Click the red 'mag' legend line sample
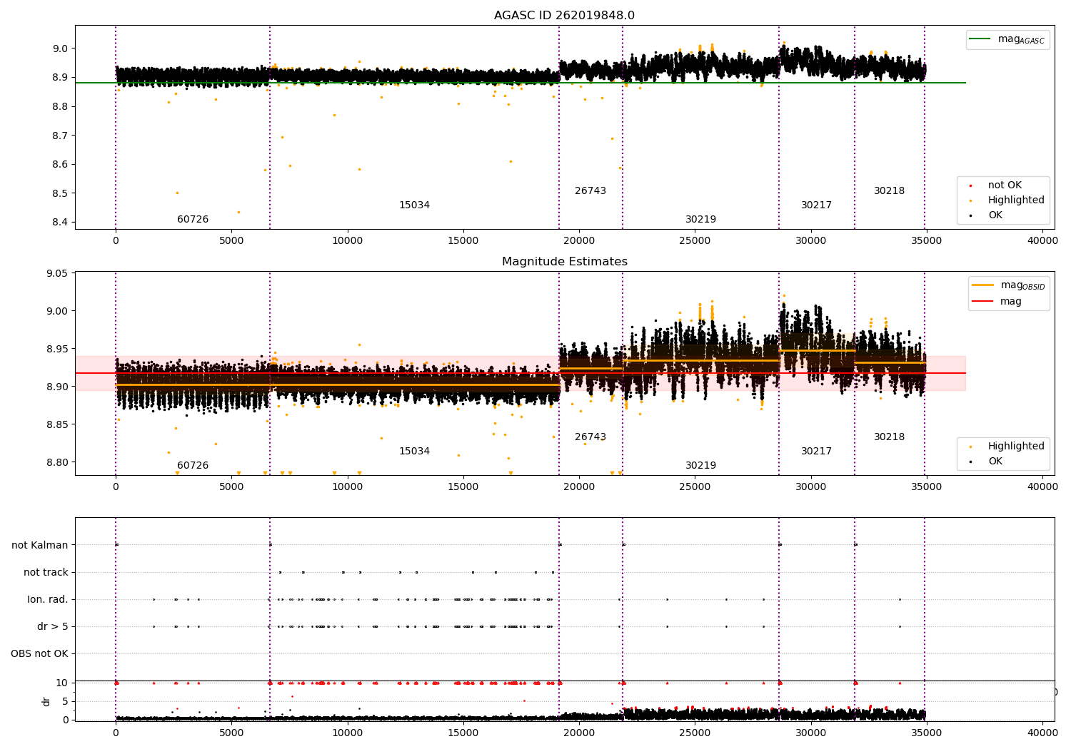The width and height of the screenshot is (1071, 749). coord(982,302)
